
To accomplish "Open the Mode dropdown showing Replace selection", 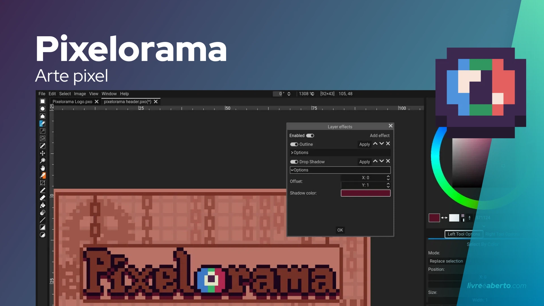I will click(446, 261).
